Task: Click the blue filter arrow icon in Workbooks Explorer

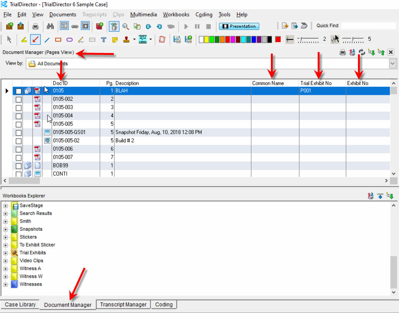Action: tap(380, 196)
